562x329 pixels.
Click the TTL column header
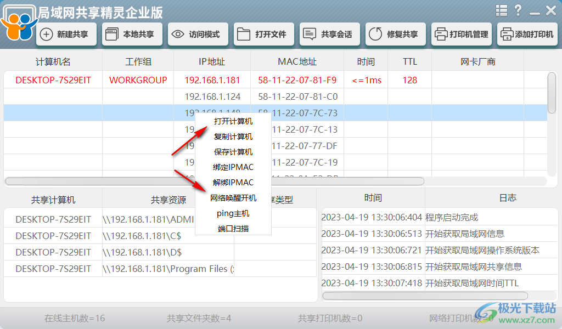point(409,62)
